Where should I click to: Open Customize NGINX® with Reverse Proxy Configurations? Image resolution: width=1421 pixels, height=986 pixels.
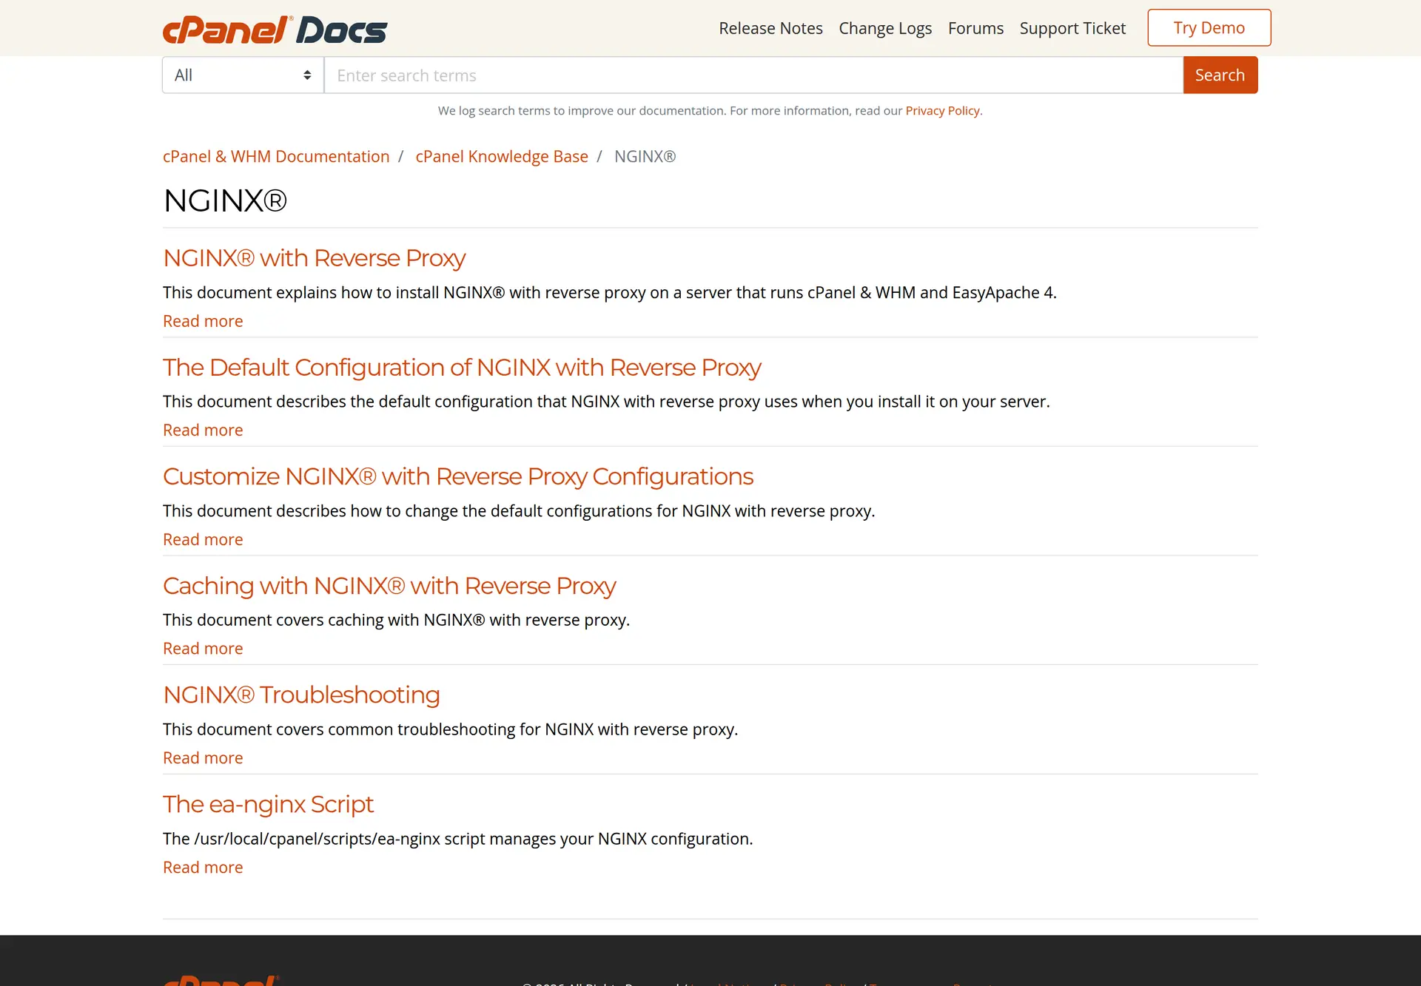[x=458, y=476]
